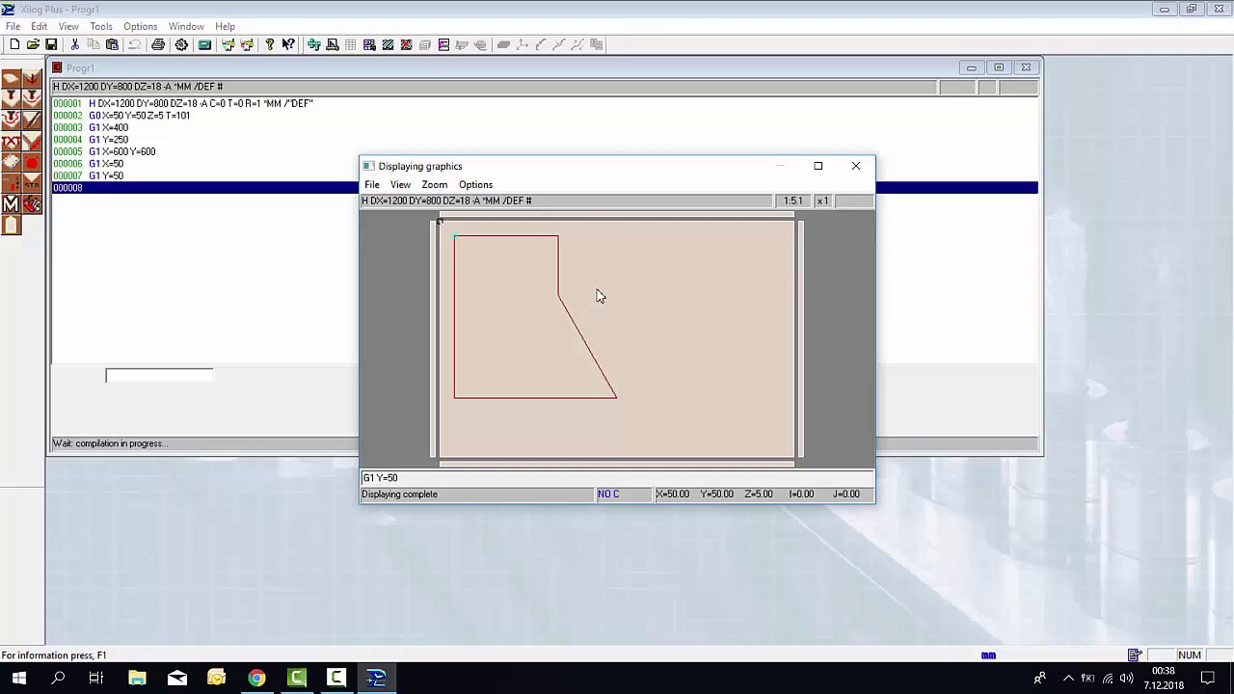Open the Swiss knife utilities icon
1234x694 pixels.
coord(32,204)
